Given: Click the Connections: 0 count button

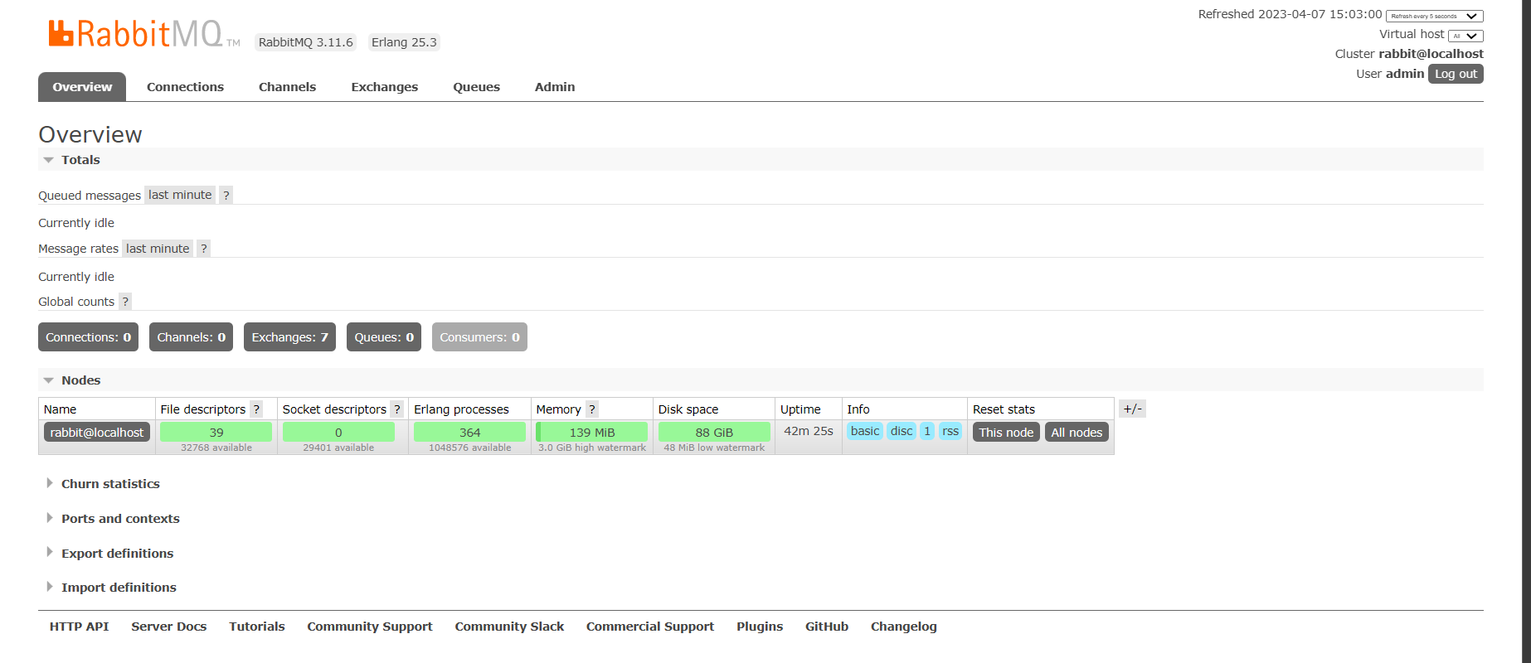Looking at the screenshot, I should 88,337.
